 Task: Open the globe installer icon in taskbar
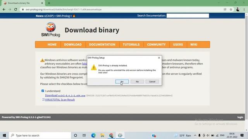pos(120,136)
